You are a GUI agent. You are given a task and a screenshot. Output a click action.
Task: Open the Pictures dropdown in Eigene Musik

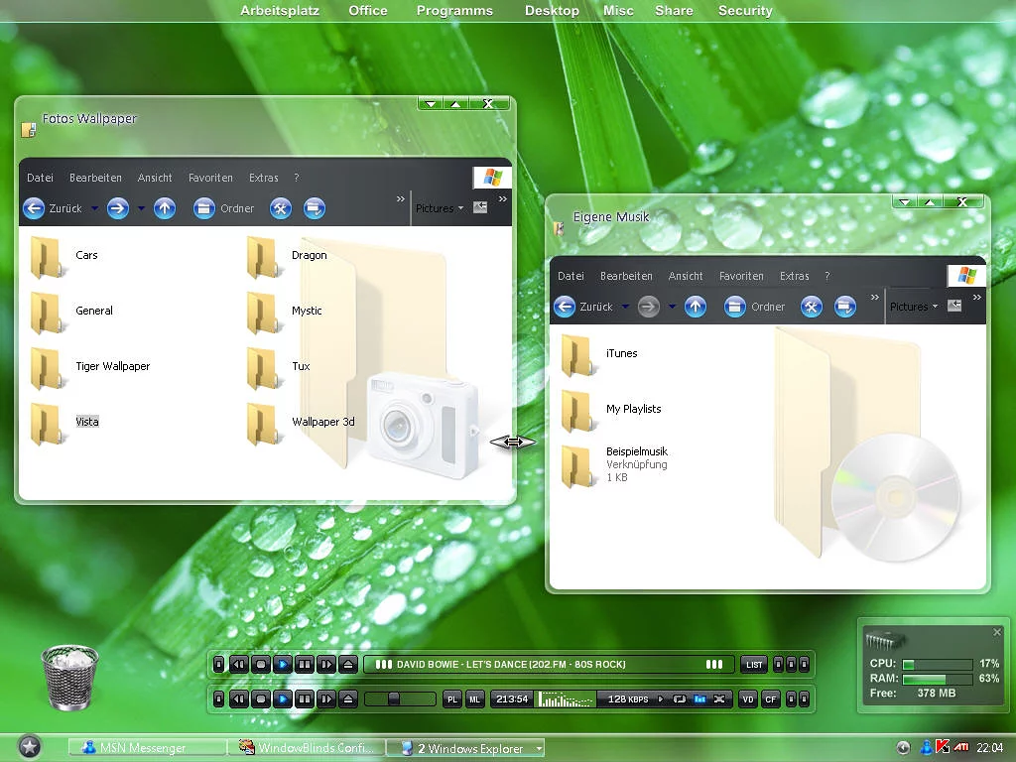tap(914, 307)
